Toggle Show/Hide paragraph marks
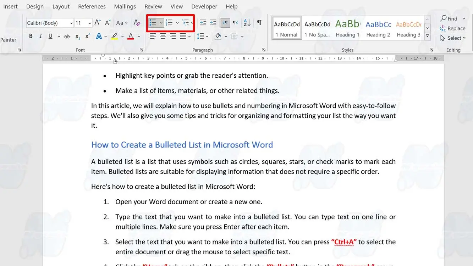The image size is (473, 266). (x=259, y=23)
